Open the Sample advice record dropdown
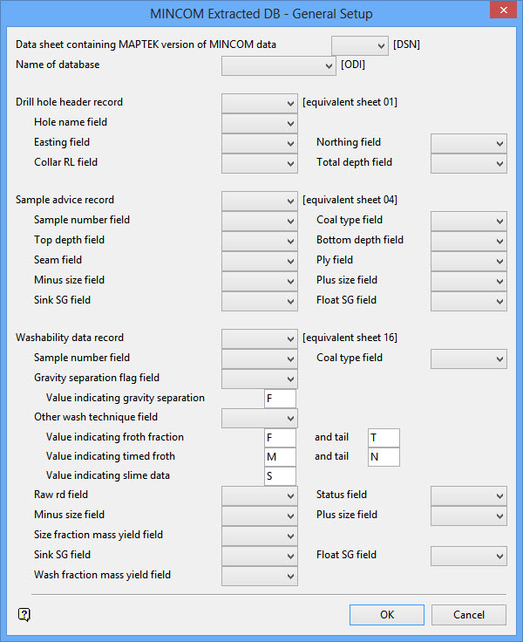 pyautogui.click(x=260, y=201)
